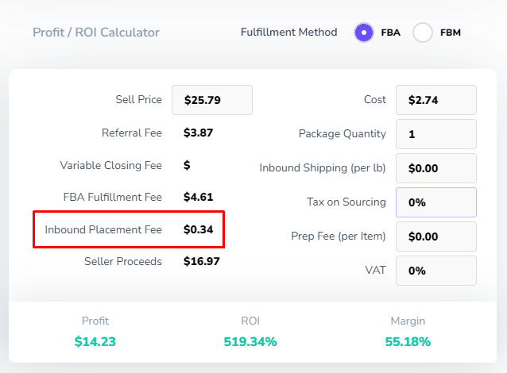The image size is (507, 373).
Task: Click the Profit / ROI Calculator title
Action: 96,33
